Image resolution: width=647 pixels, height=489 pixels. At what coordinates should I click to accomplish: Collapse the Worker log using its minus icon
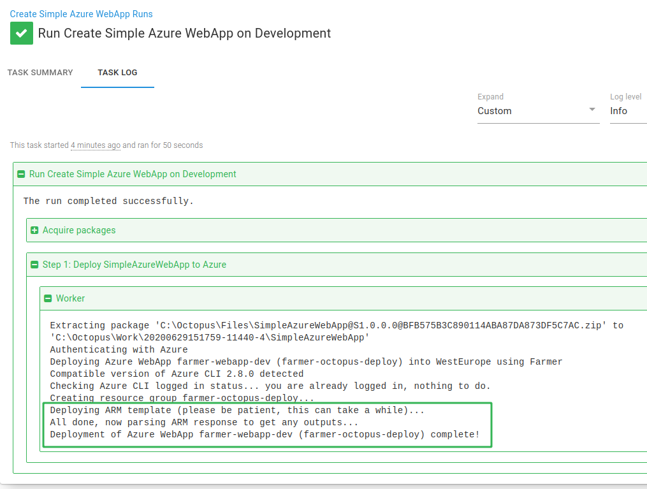(x=48, y=298)
